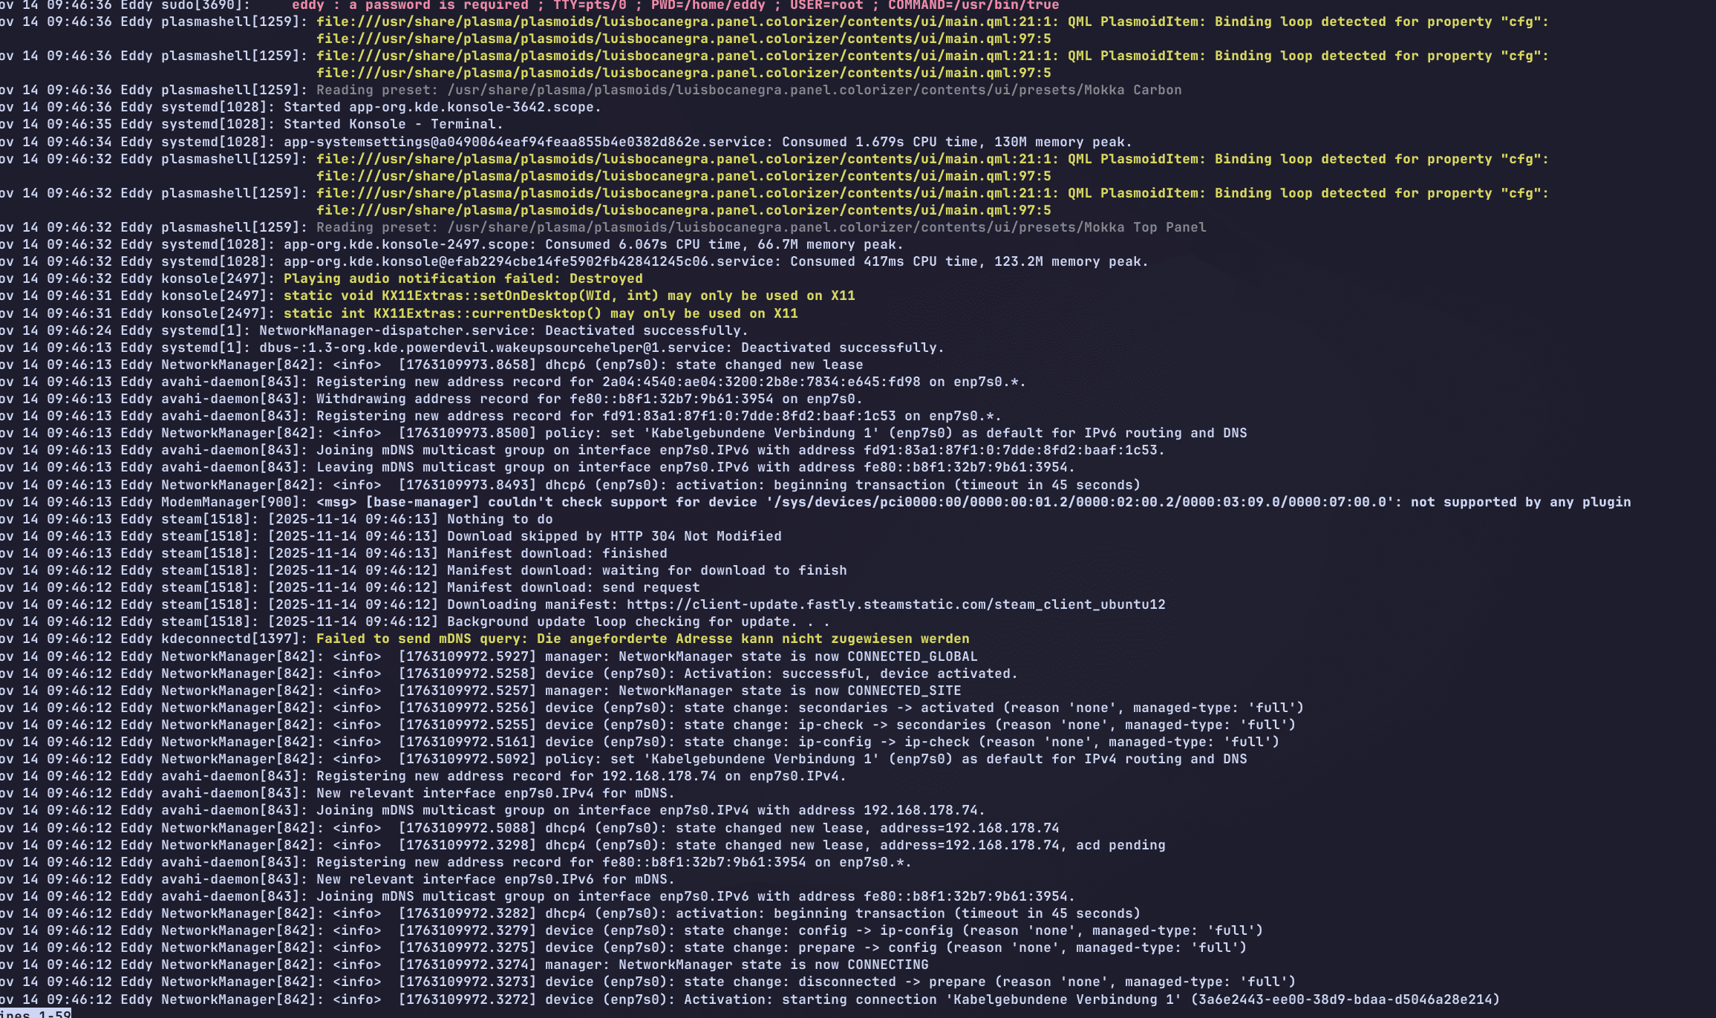Click the KX11Extras::setOnDesktop warning text
This screenshot has height=1018, width=1716.
[x=569, y=296]
